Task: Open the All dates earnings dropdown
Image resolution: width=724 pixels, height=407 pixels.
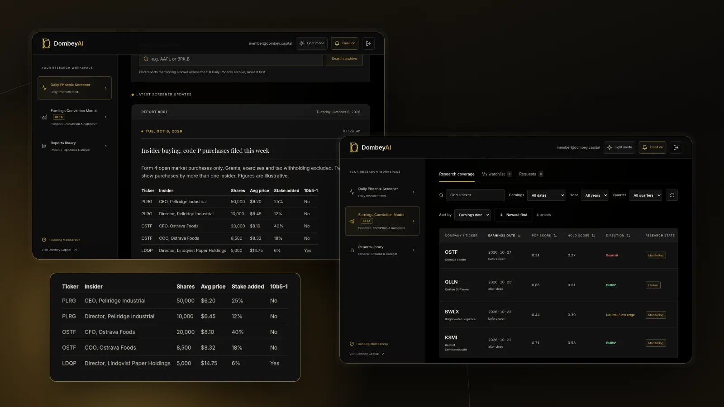Action: click(x=547, y=195)
